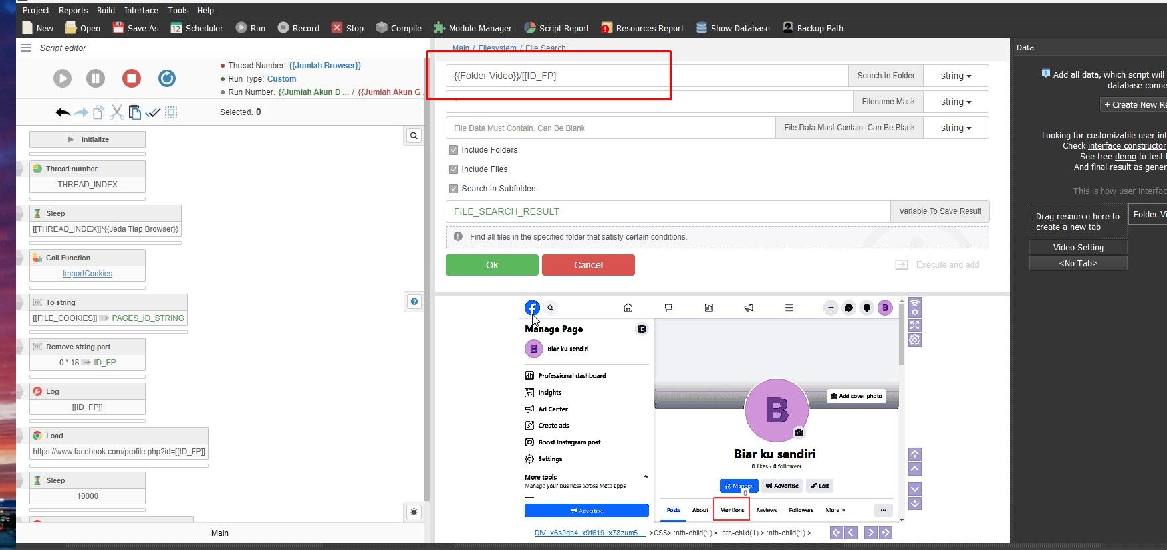The image size is (1167, 550).
Task: Expand the File Data Must Contain string dropdown
Action: click(x=956, y=128)
